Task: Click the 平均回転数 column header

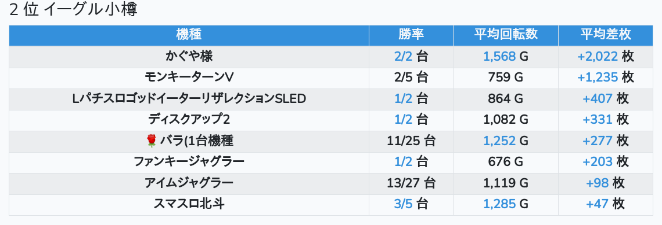Action: (506, 35)
